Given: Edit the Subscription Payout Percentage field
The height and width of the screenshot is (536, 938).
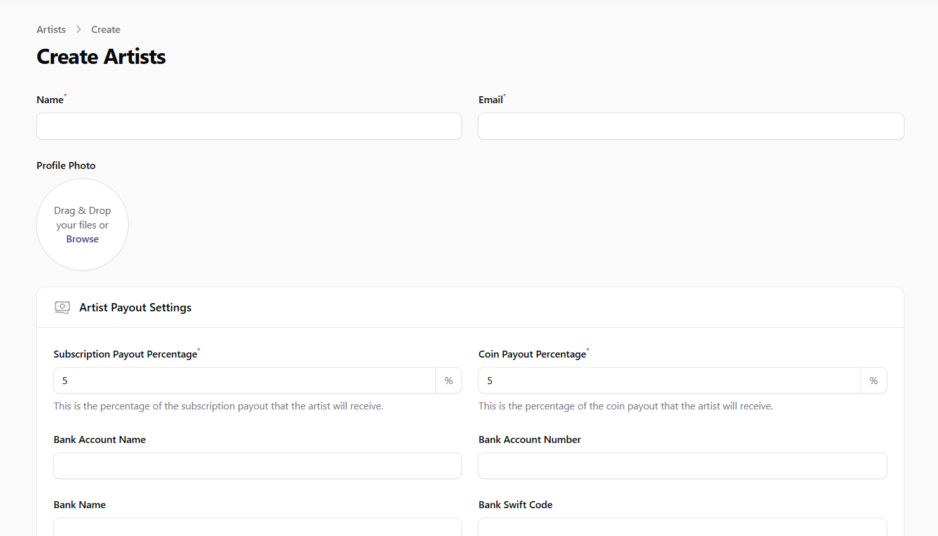Looking at the screenshot, I should (244, 381).
